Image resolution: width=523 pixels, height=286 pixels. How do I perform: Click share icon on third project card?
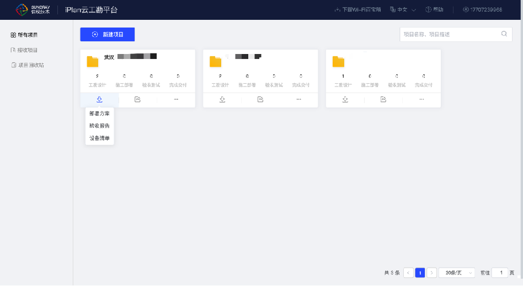383,100
